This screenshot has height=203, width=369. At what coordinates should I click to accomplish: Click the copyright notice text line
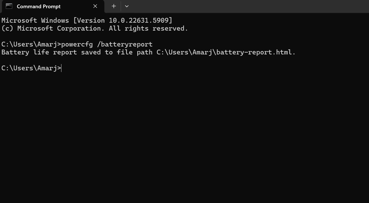point(94,28)
